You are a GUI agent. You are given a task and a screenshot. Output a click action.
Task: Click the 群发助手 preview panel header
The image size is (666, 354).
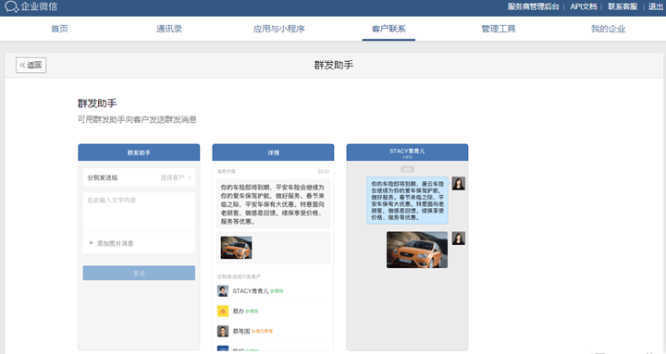coord(139,153)
